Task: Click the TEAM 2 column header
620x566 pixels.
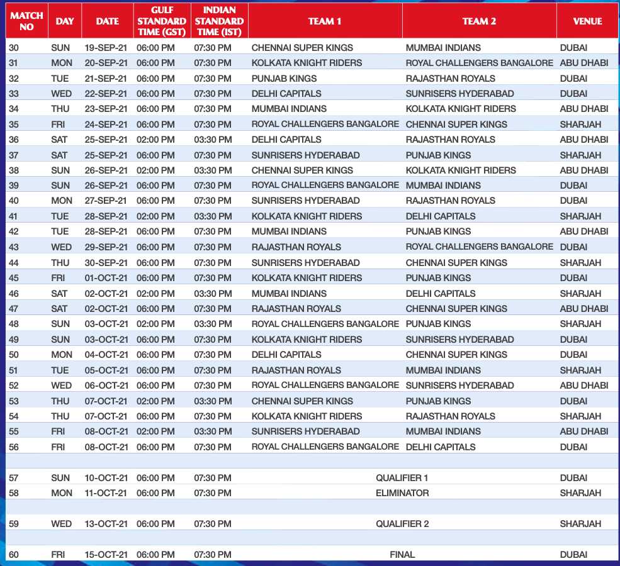Action: tap(479, 21)
